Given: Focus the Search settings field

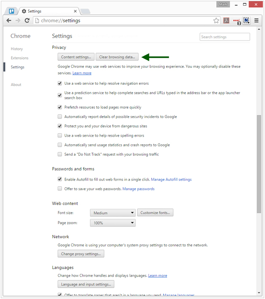Looking at the screenshot, I should pyautogui.click(x=224, y=37).
